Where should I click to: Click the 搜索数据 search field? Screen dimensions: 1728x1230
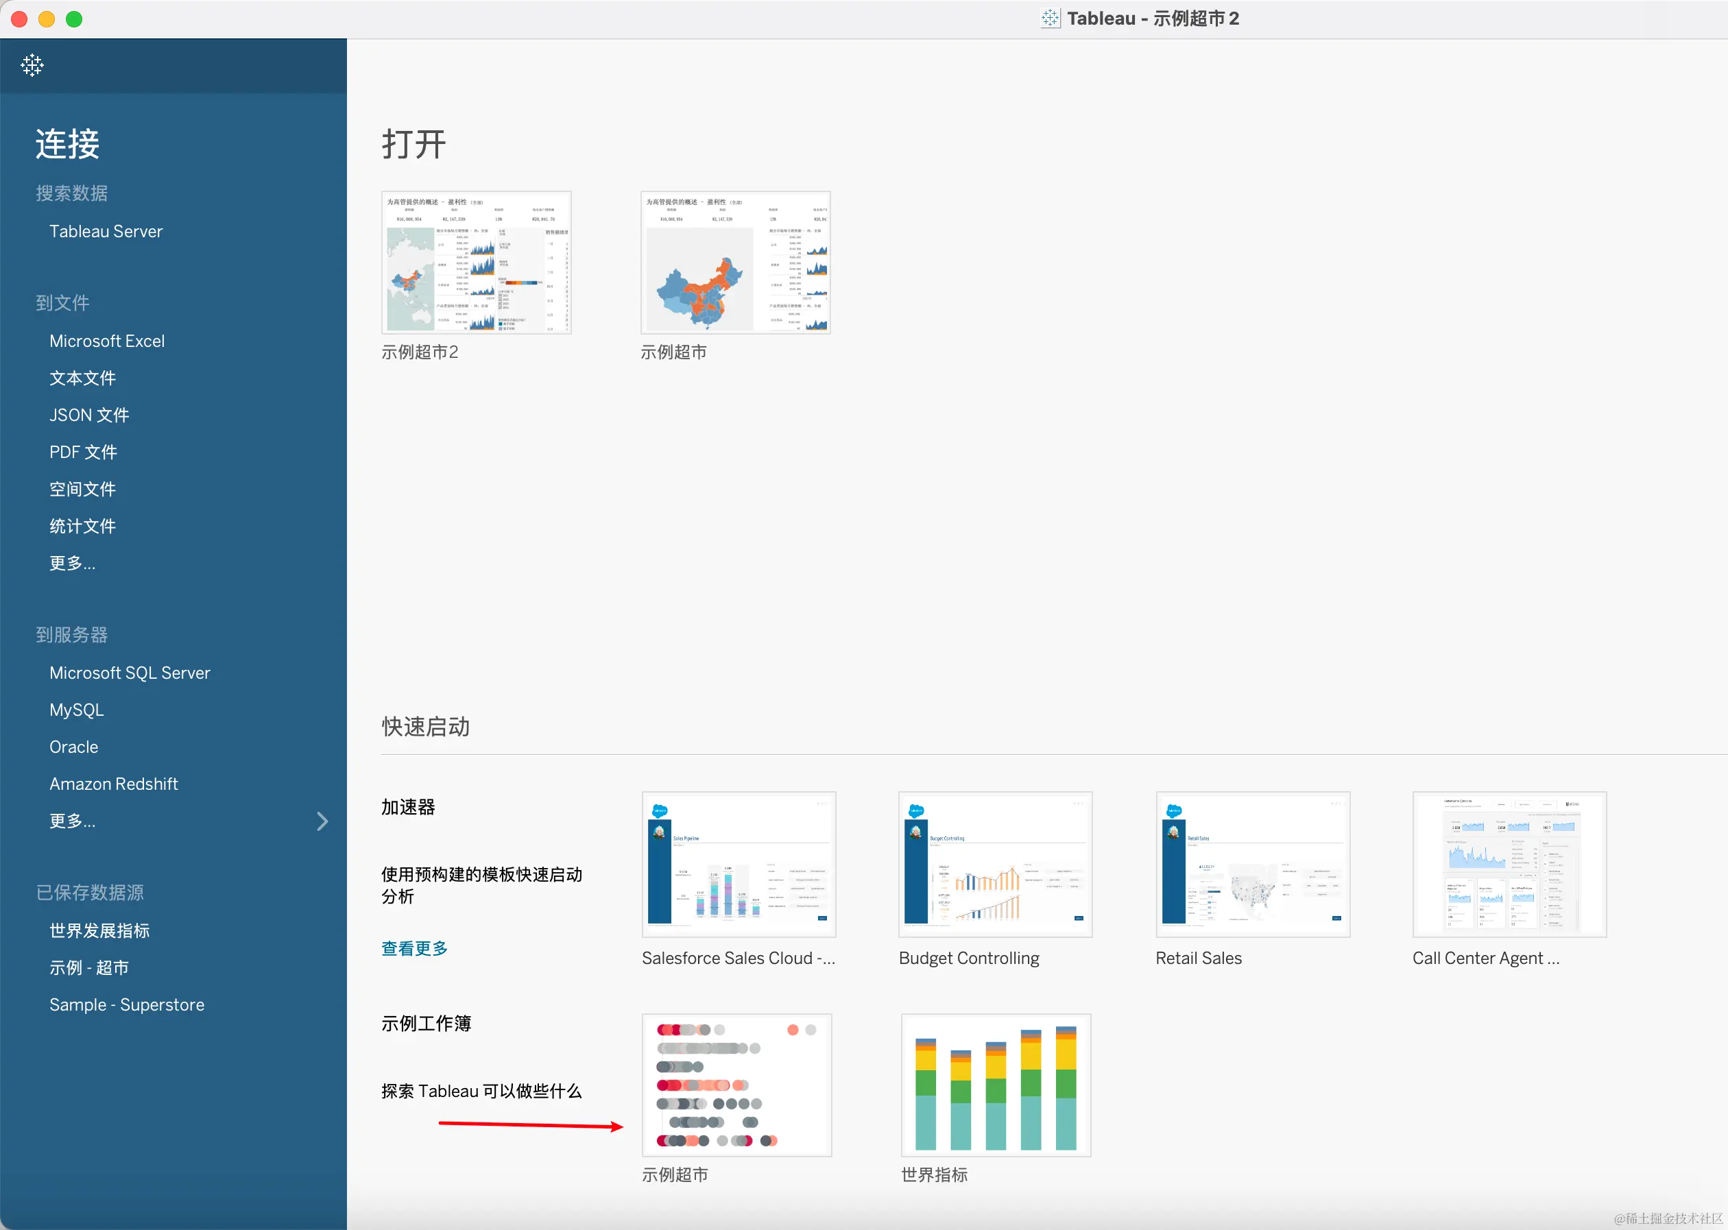click(72, 193)
